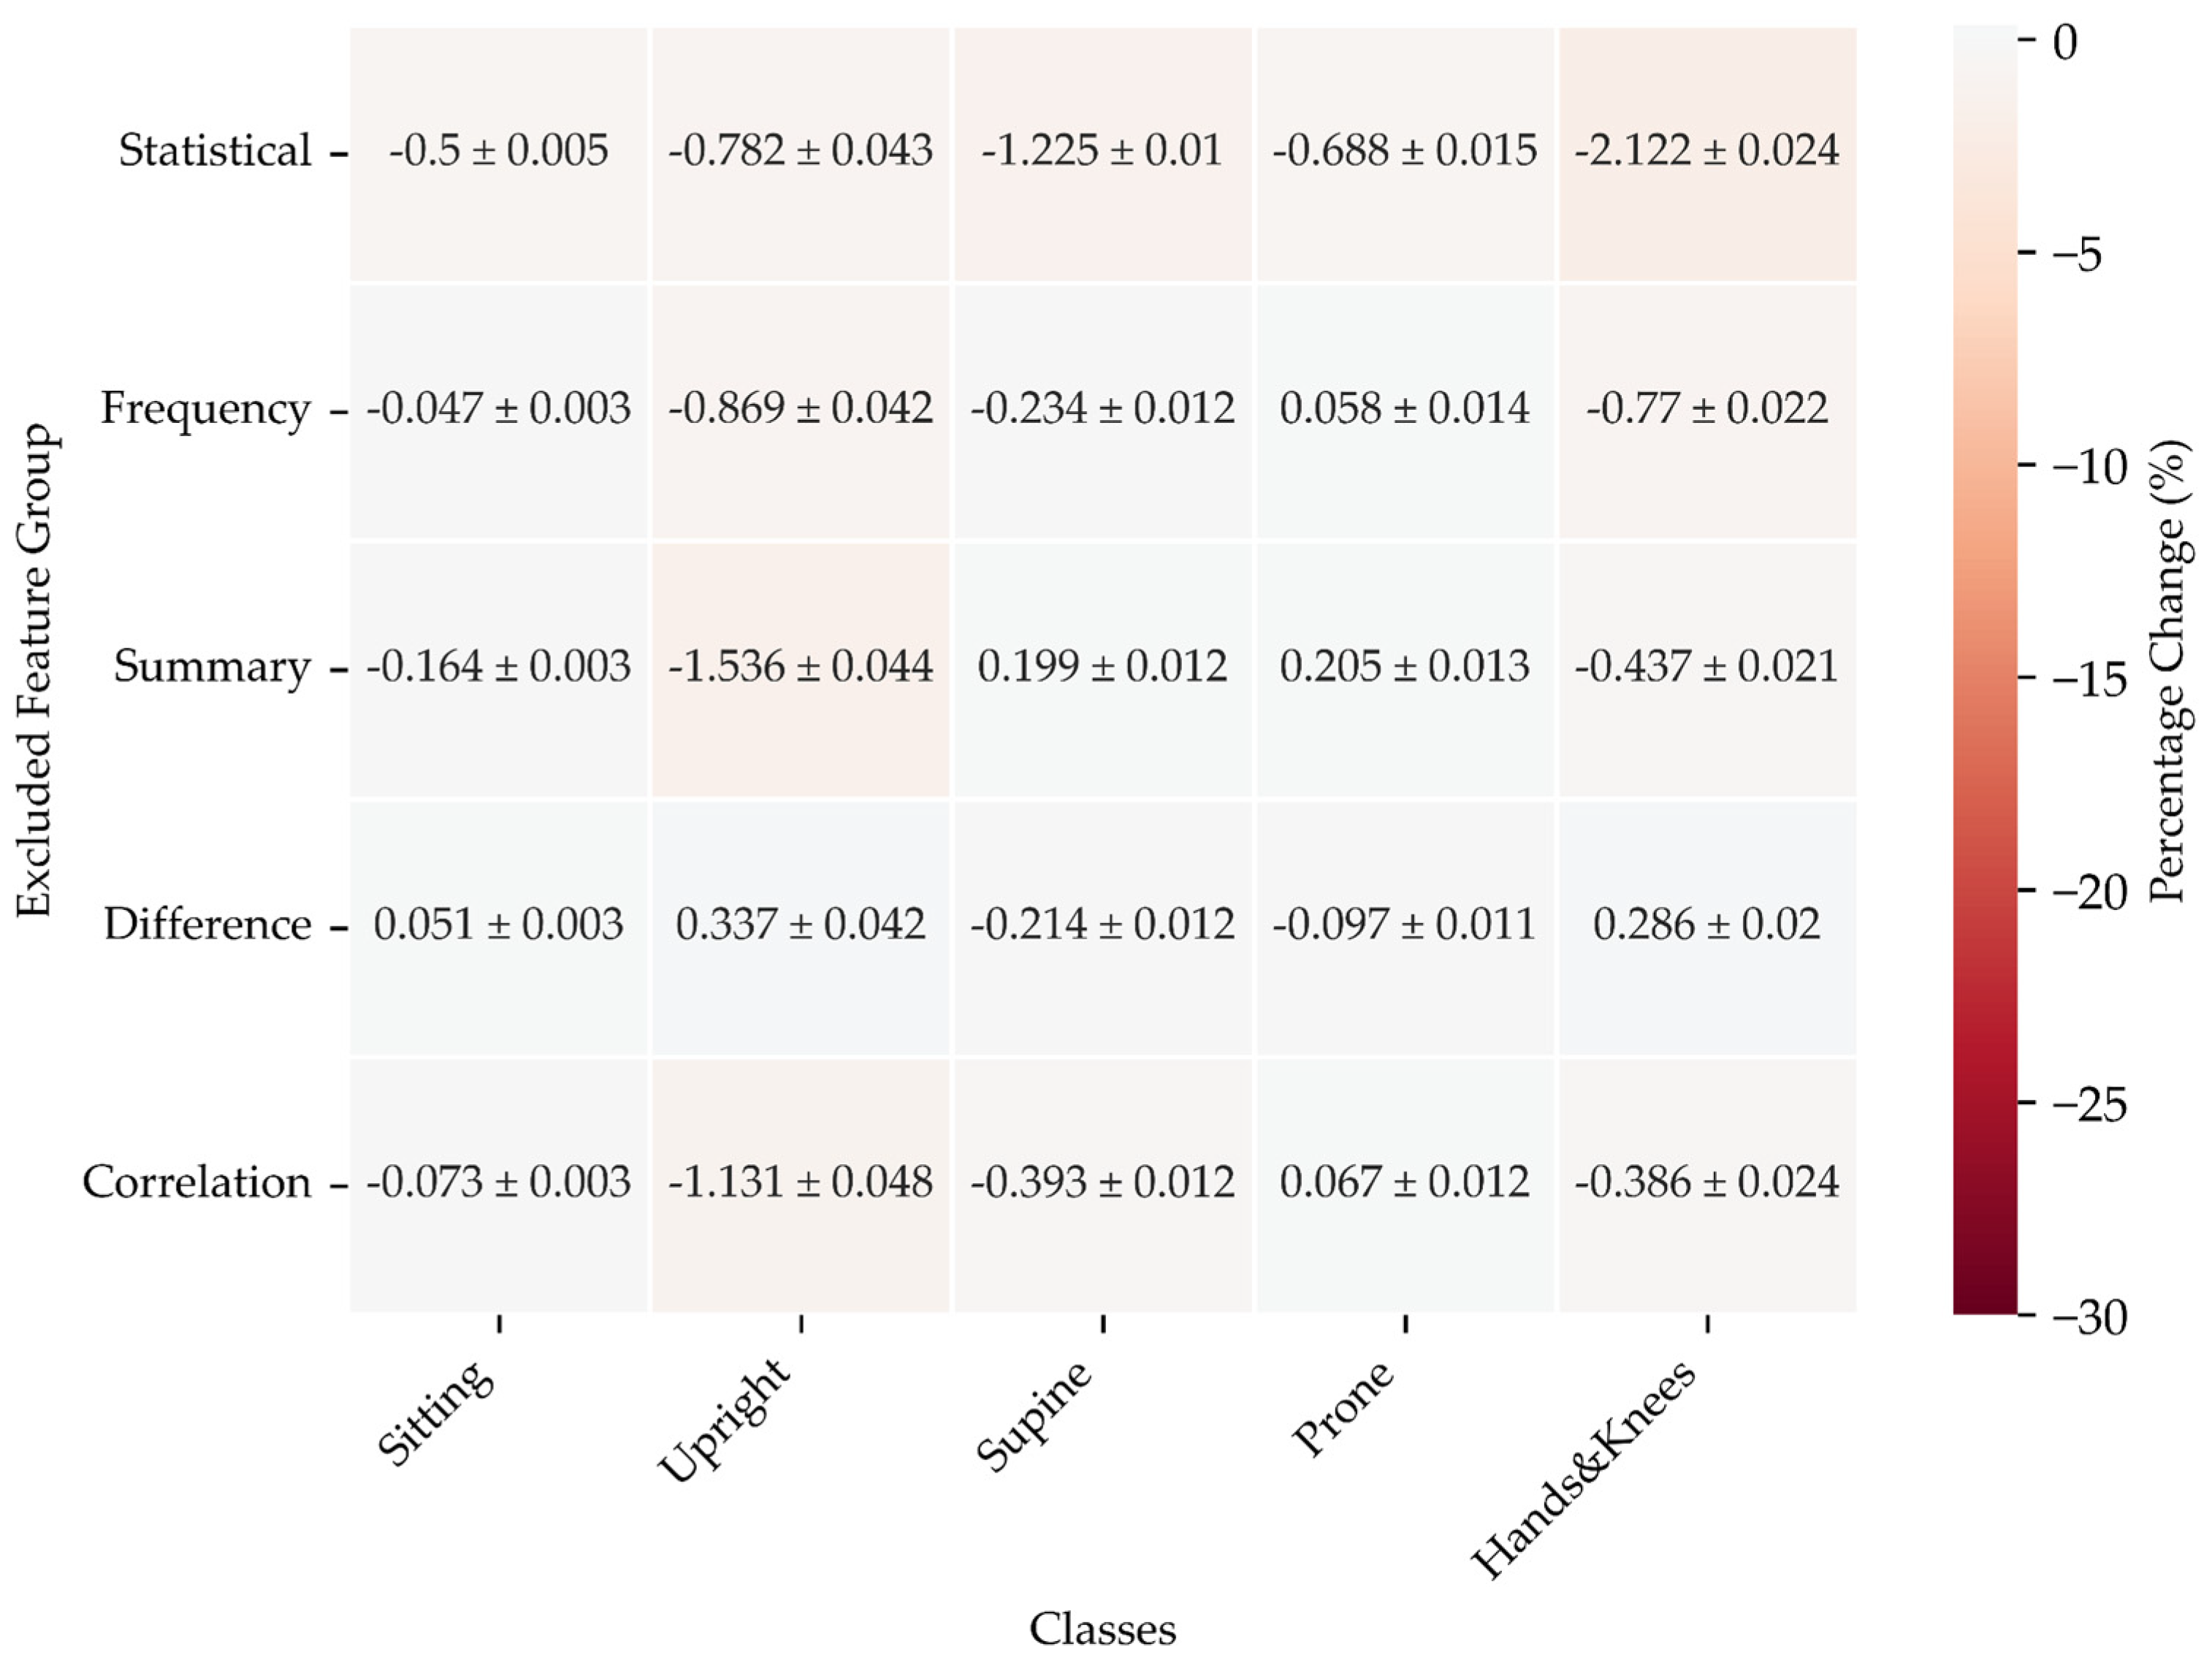Pick the Frequency–Prone cell with 0.058
This screenshot has height=1663, width=2212.
click(x=1404, y=410)
